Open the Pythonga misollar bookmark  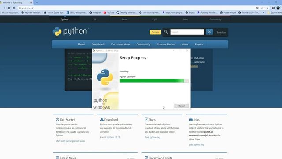[207, 13]
